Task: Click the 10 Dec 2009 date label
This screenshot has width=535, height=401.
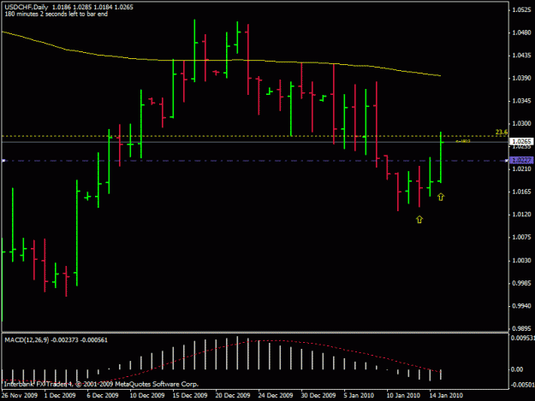Action: (x=147, y=395)
